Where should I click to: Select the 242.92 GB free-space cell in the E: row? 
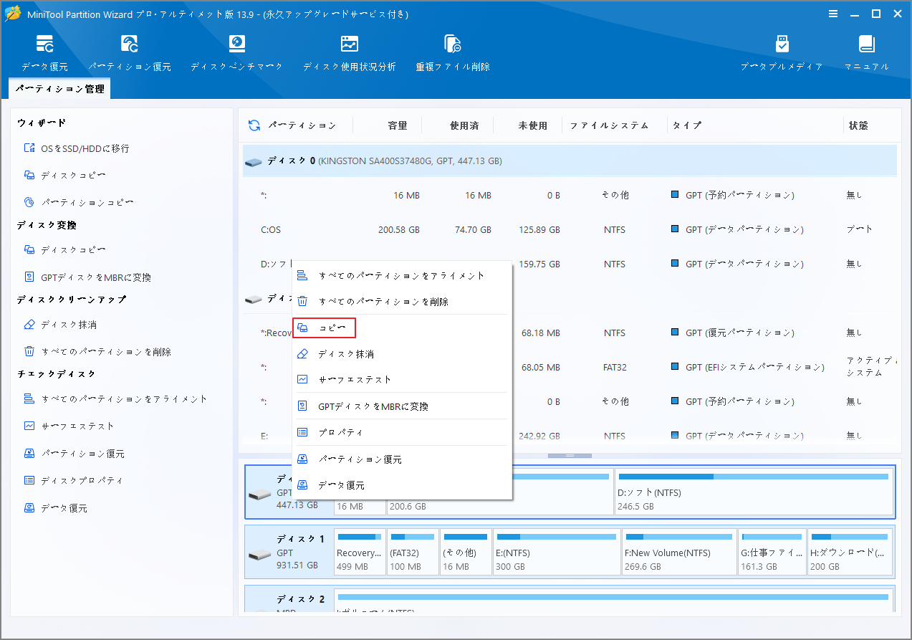[539, 436]
